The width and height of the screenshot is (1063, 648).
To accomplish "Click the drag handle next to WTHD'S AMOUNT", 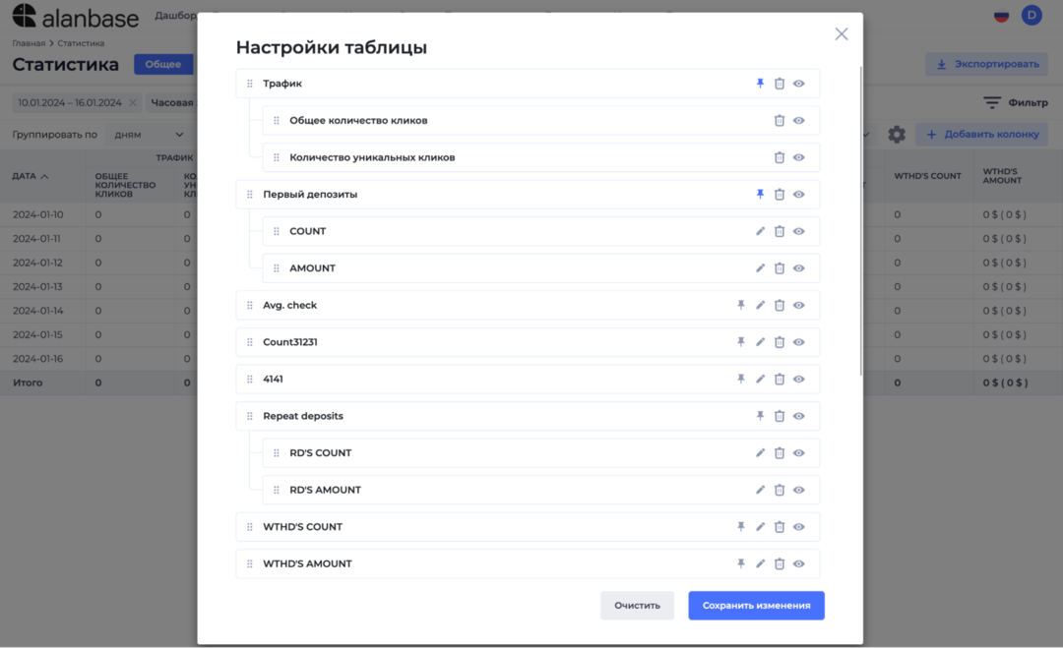I will pyautogui.click(x=249, y=563).
